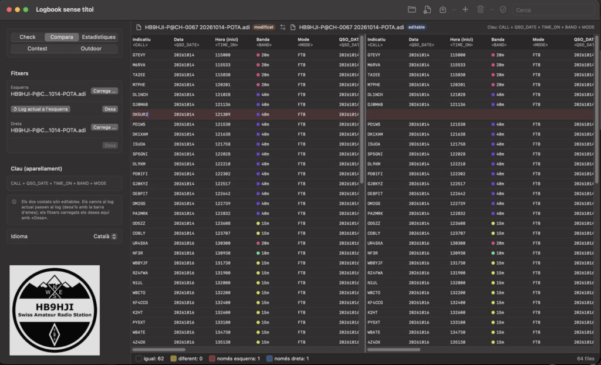Click the left pane horizontal scrollbar

158,350
